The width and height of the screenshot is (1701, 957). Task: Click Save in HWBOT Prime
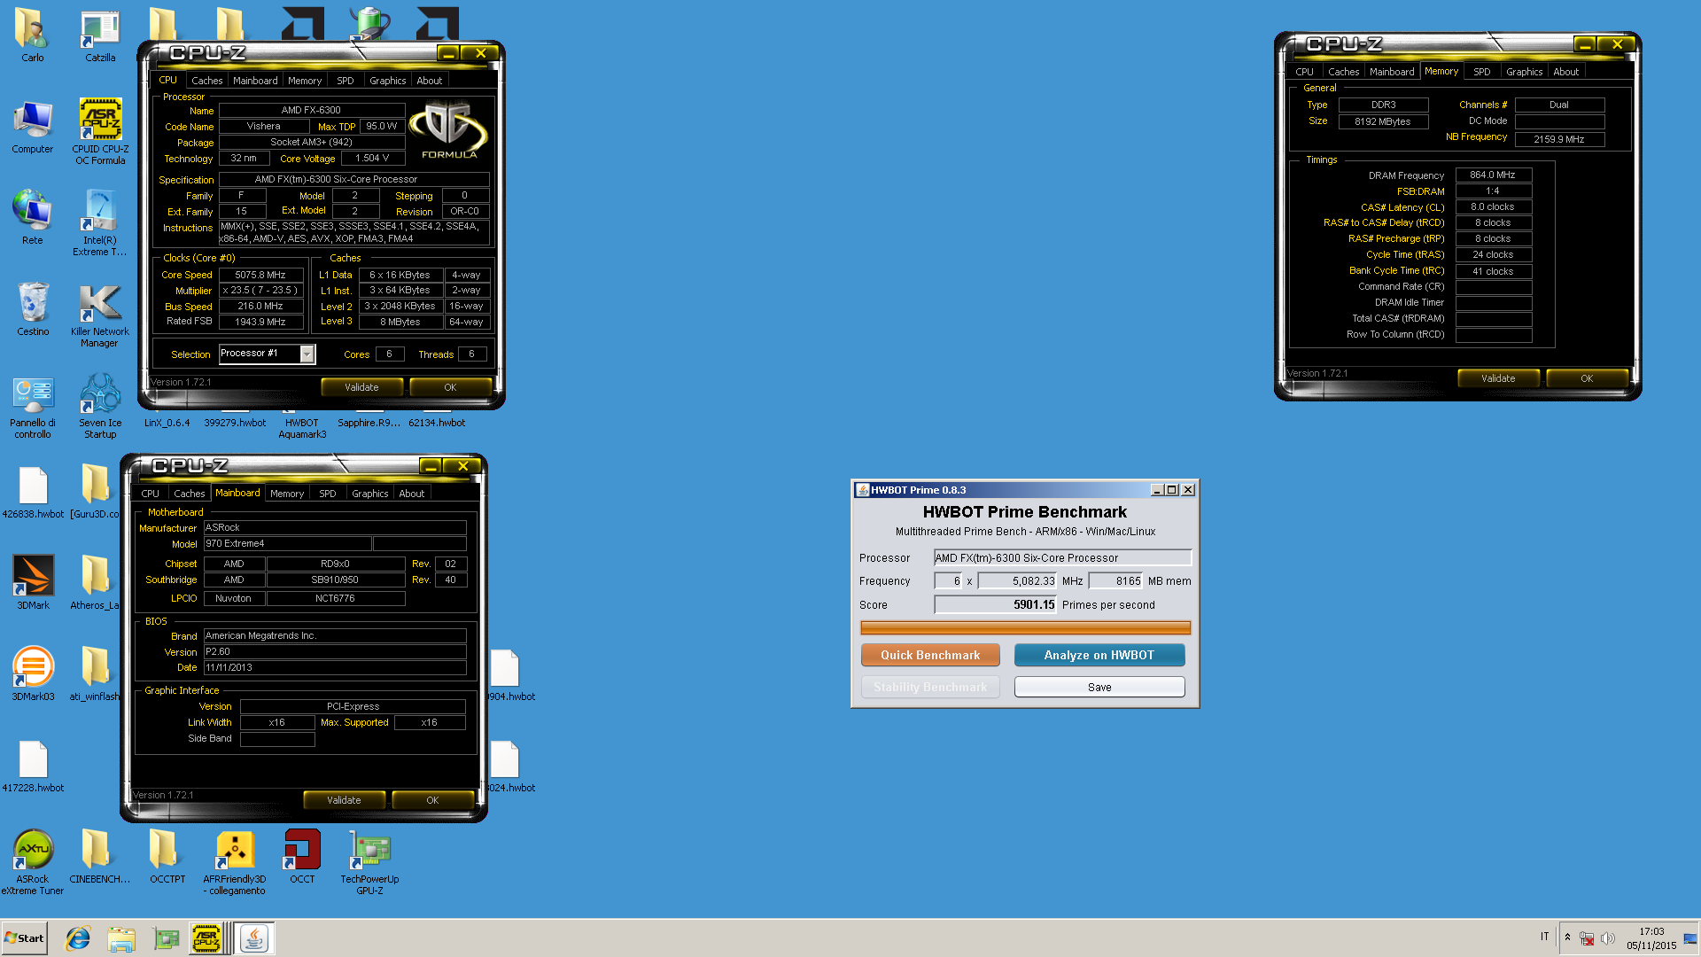pos(1099,687)
